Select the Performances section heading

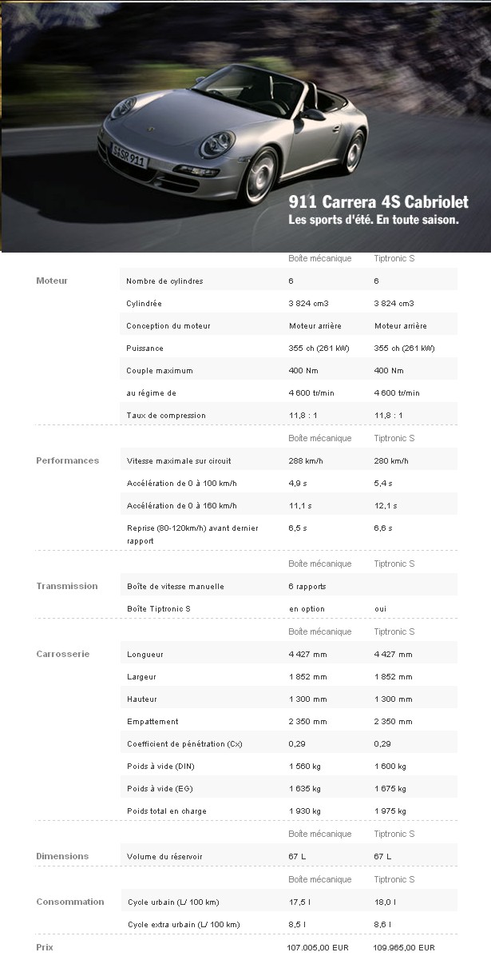68,460
